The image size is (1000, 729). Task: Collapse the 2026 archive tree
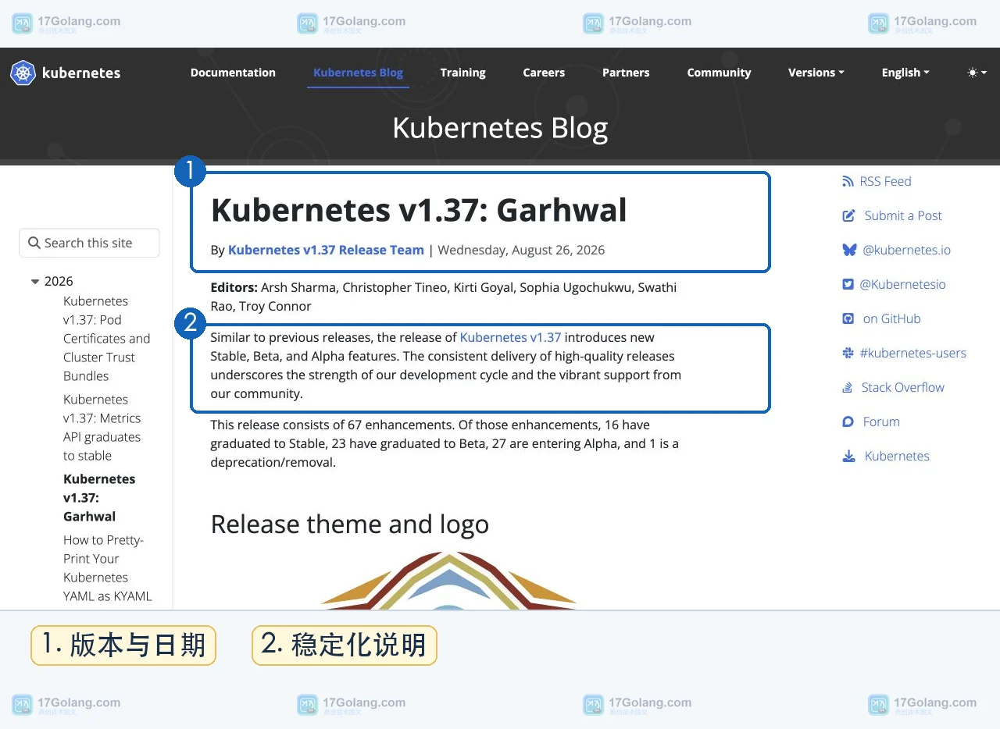(35, 282)
